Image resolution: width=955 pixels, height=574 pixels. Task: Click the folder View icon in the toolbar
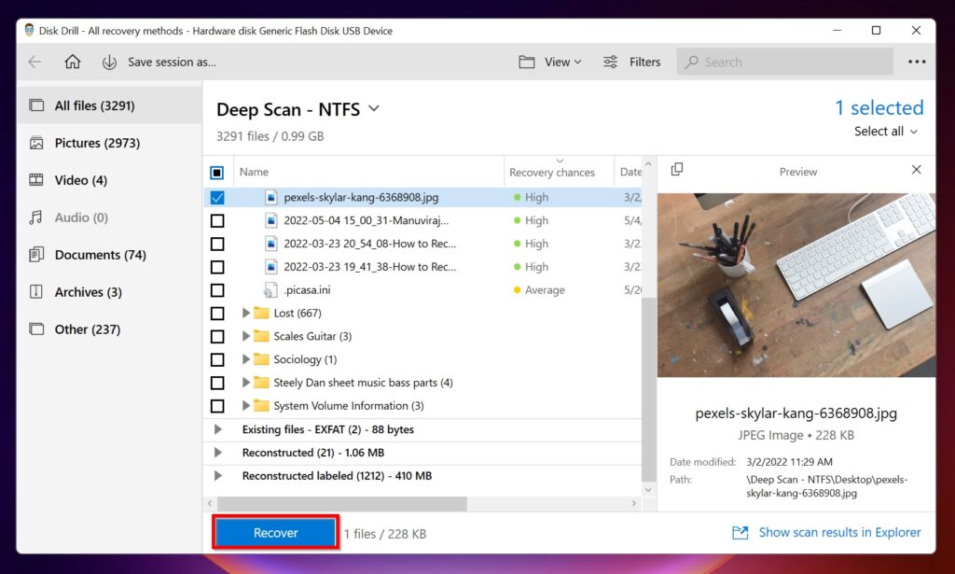click(529, 62)
